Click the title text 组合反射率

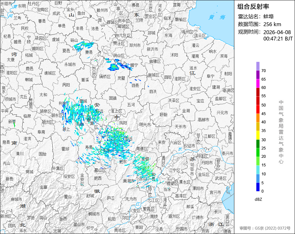click(x=253, y=7)
